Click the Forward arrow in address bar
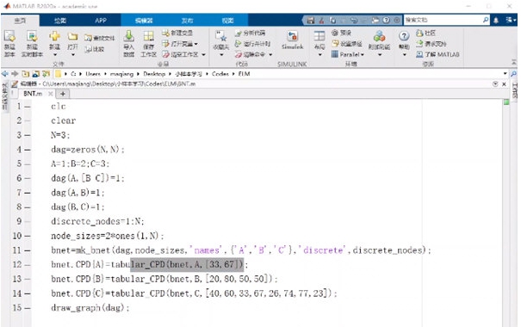This screenshot has width=521, height=327. coord(15,74)
